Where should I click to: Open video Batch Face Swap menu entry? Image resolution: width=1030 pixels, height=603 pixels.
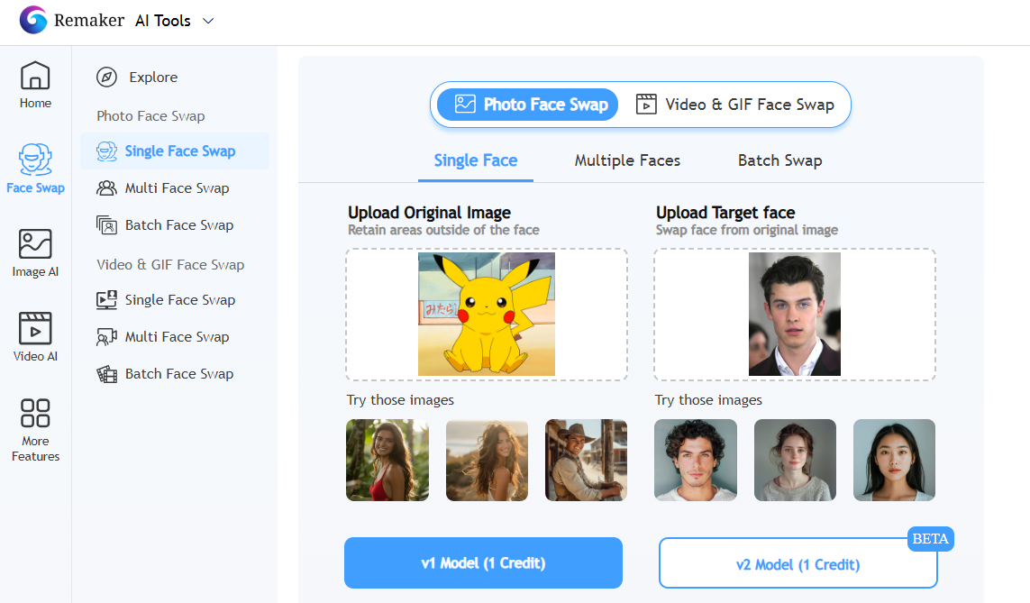tap(175, 374)
